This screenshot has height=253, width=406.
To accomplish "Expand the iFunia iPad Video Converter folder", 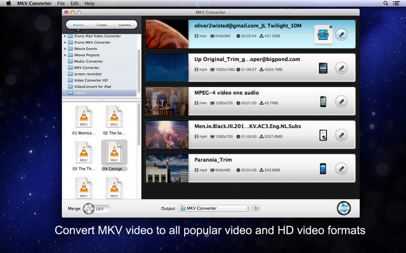I will coord(65,36).
